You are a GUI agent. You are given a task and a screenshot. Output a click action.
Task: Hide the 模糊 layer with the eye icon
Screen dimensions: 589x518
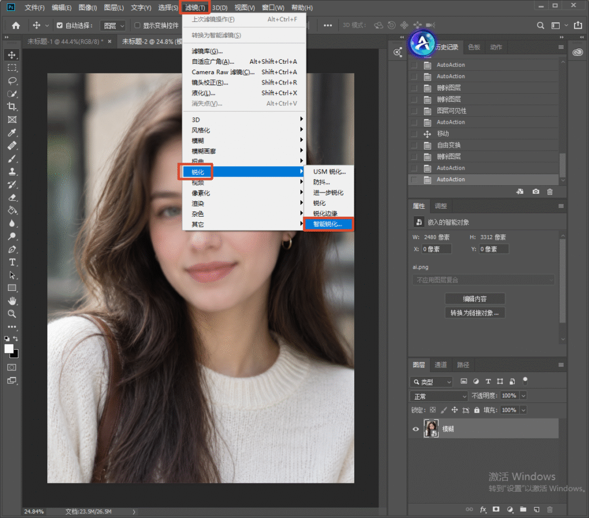(415, 429)
